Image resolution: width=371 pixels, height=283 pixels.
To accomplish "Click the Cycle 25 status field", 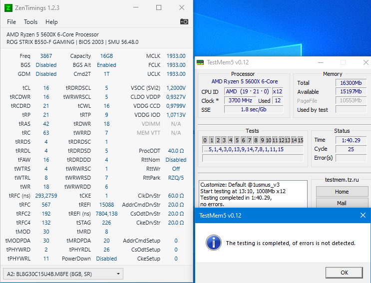I will click(x=351, y=149).
